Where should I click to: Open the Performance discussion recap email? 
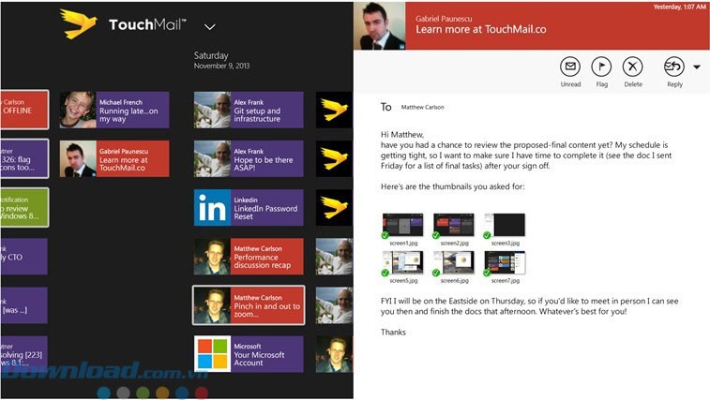(249, 257)
